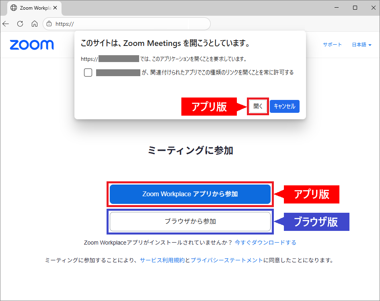Screen dimensions: 380x301
Task: Click the browser back arrow
Action: click(6, 24)
